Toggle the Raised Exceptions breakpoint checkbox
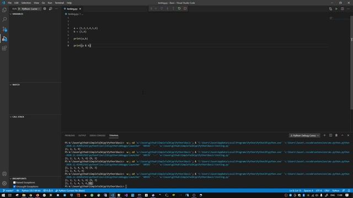This screenshot has width=353, height=198. pos(14,183)
